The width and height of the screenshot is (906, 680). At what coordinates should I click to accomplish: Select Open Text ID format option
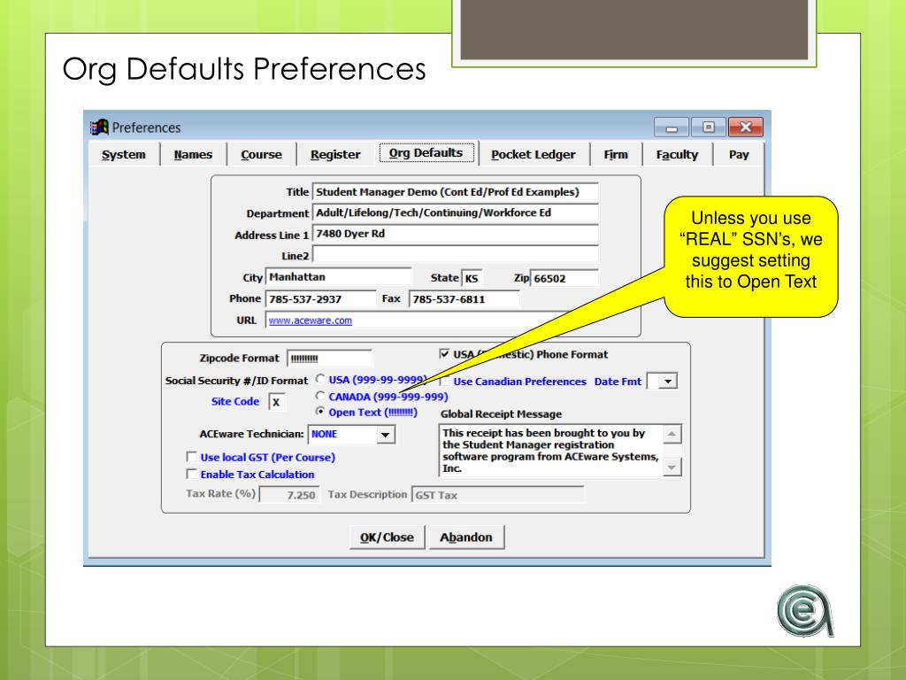pos(320,412)
